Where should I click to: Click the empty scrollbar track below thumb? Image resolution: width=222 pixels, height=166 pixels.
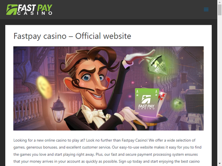tap(220, 89)
